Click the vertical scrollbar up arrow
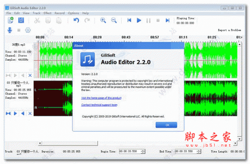Viewport: 250px width, 164px height. click(x=240, y=45)
